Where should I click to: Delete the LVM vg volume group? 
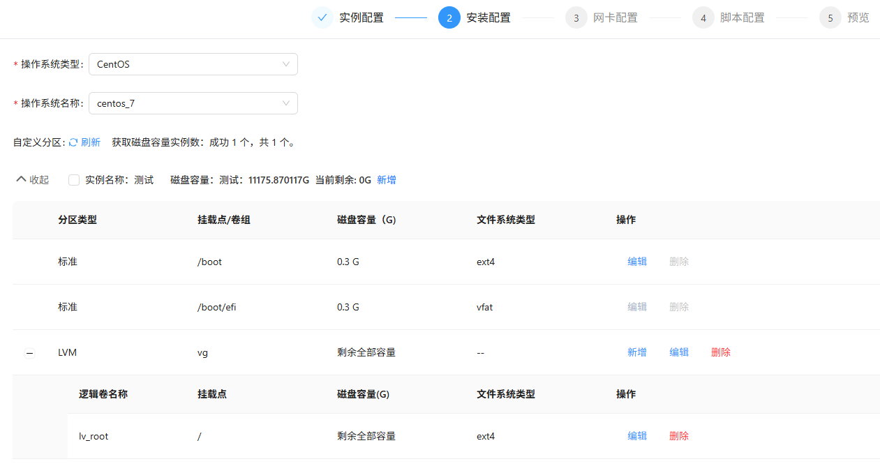pos(720,352)
